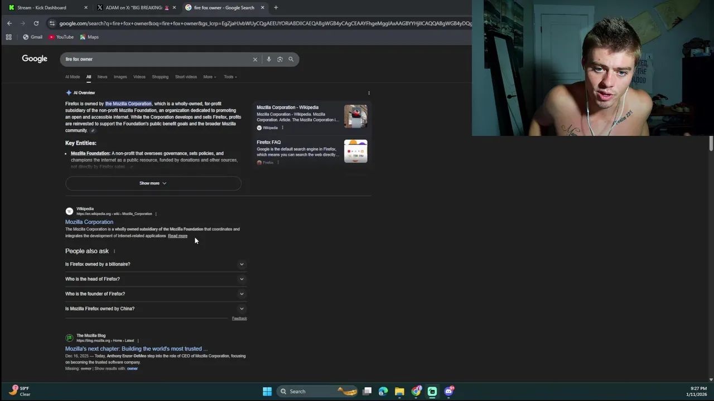Start voice search with microphone icon
Screen dimensions: 714x401
[268, 59]
